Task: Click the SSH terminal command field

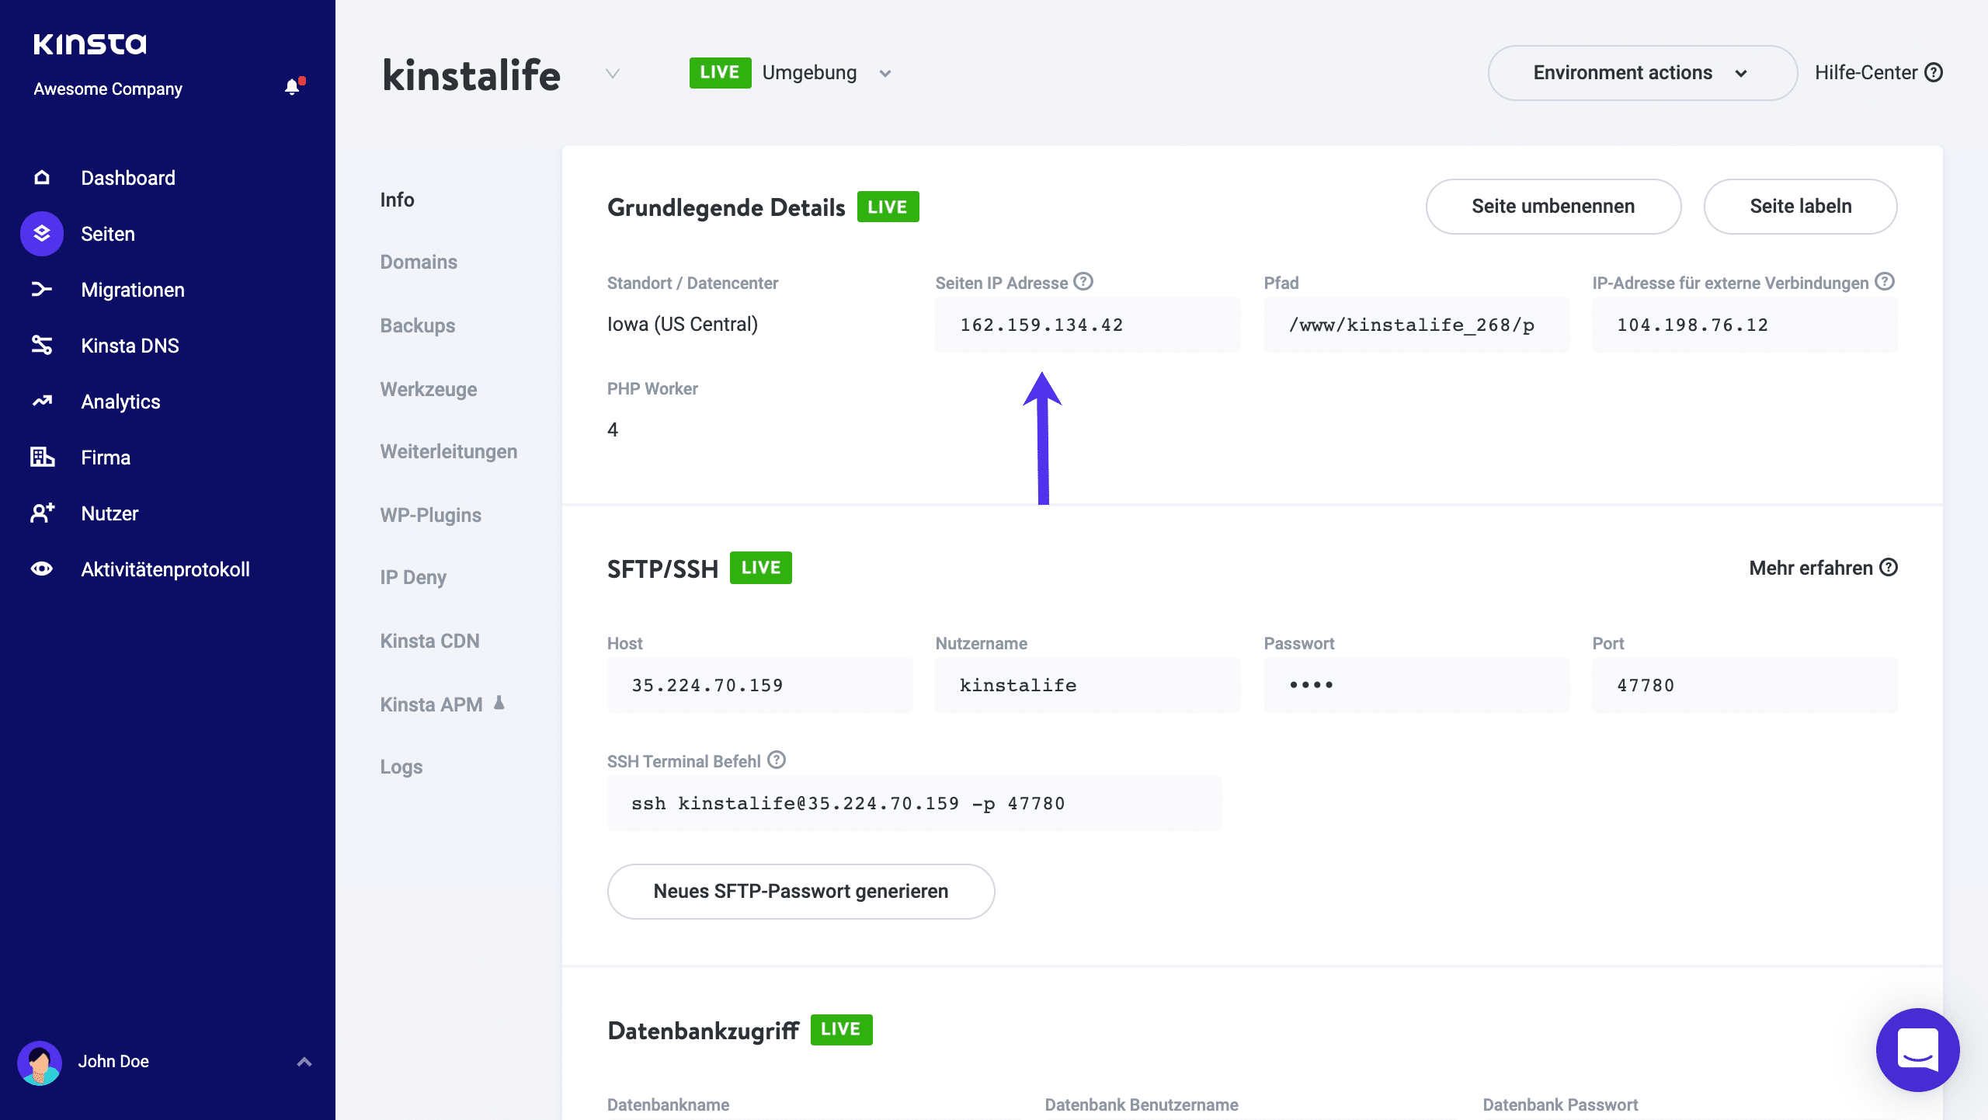Action: coord(914,804)
